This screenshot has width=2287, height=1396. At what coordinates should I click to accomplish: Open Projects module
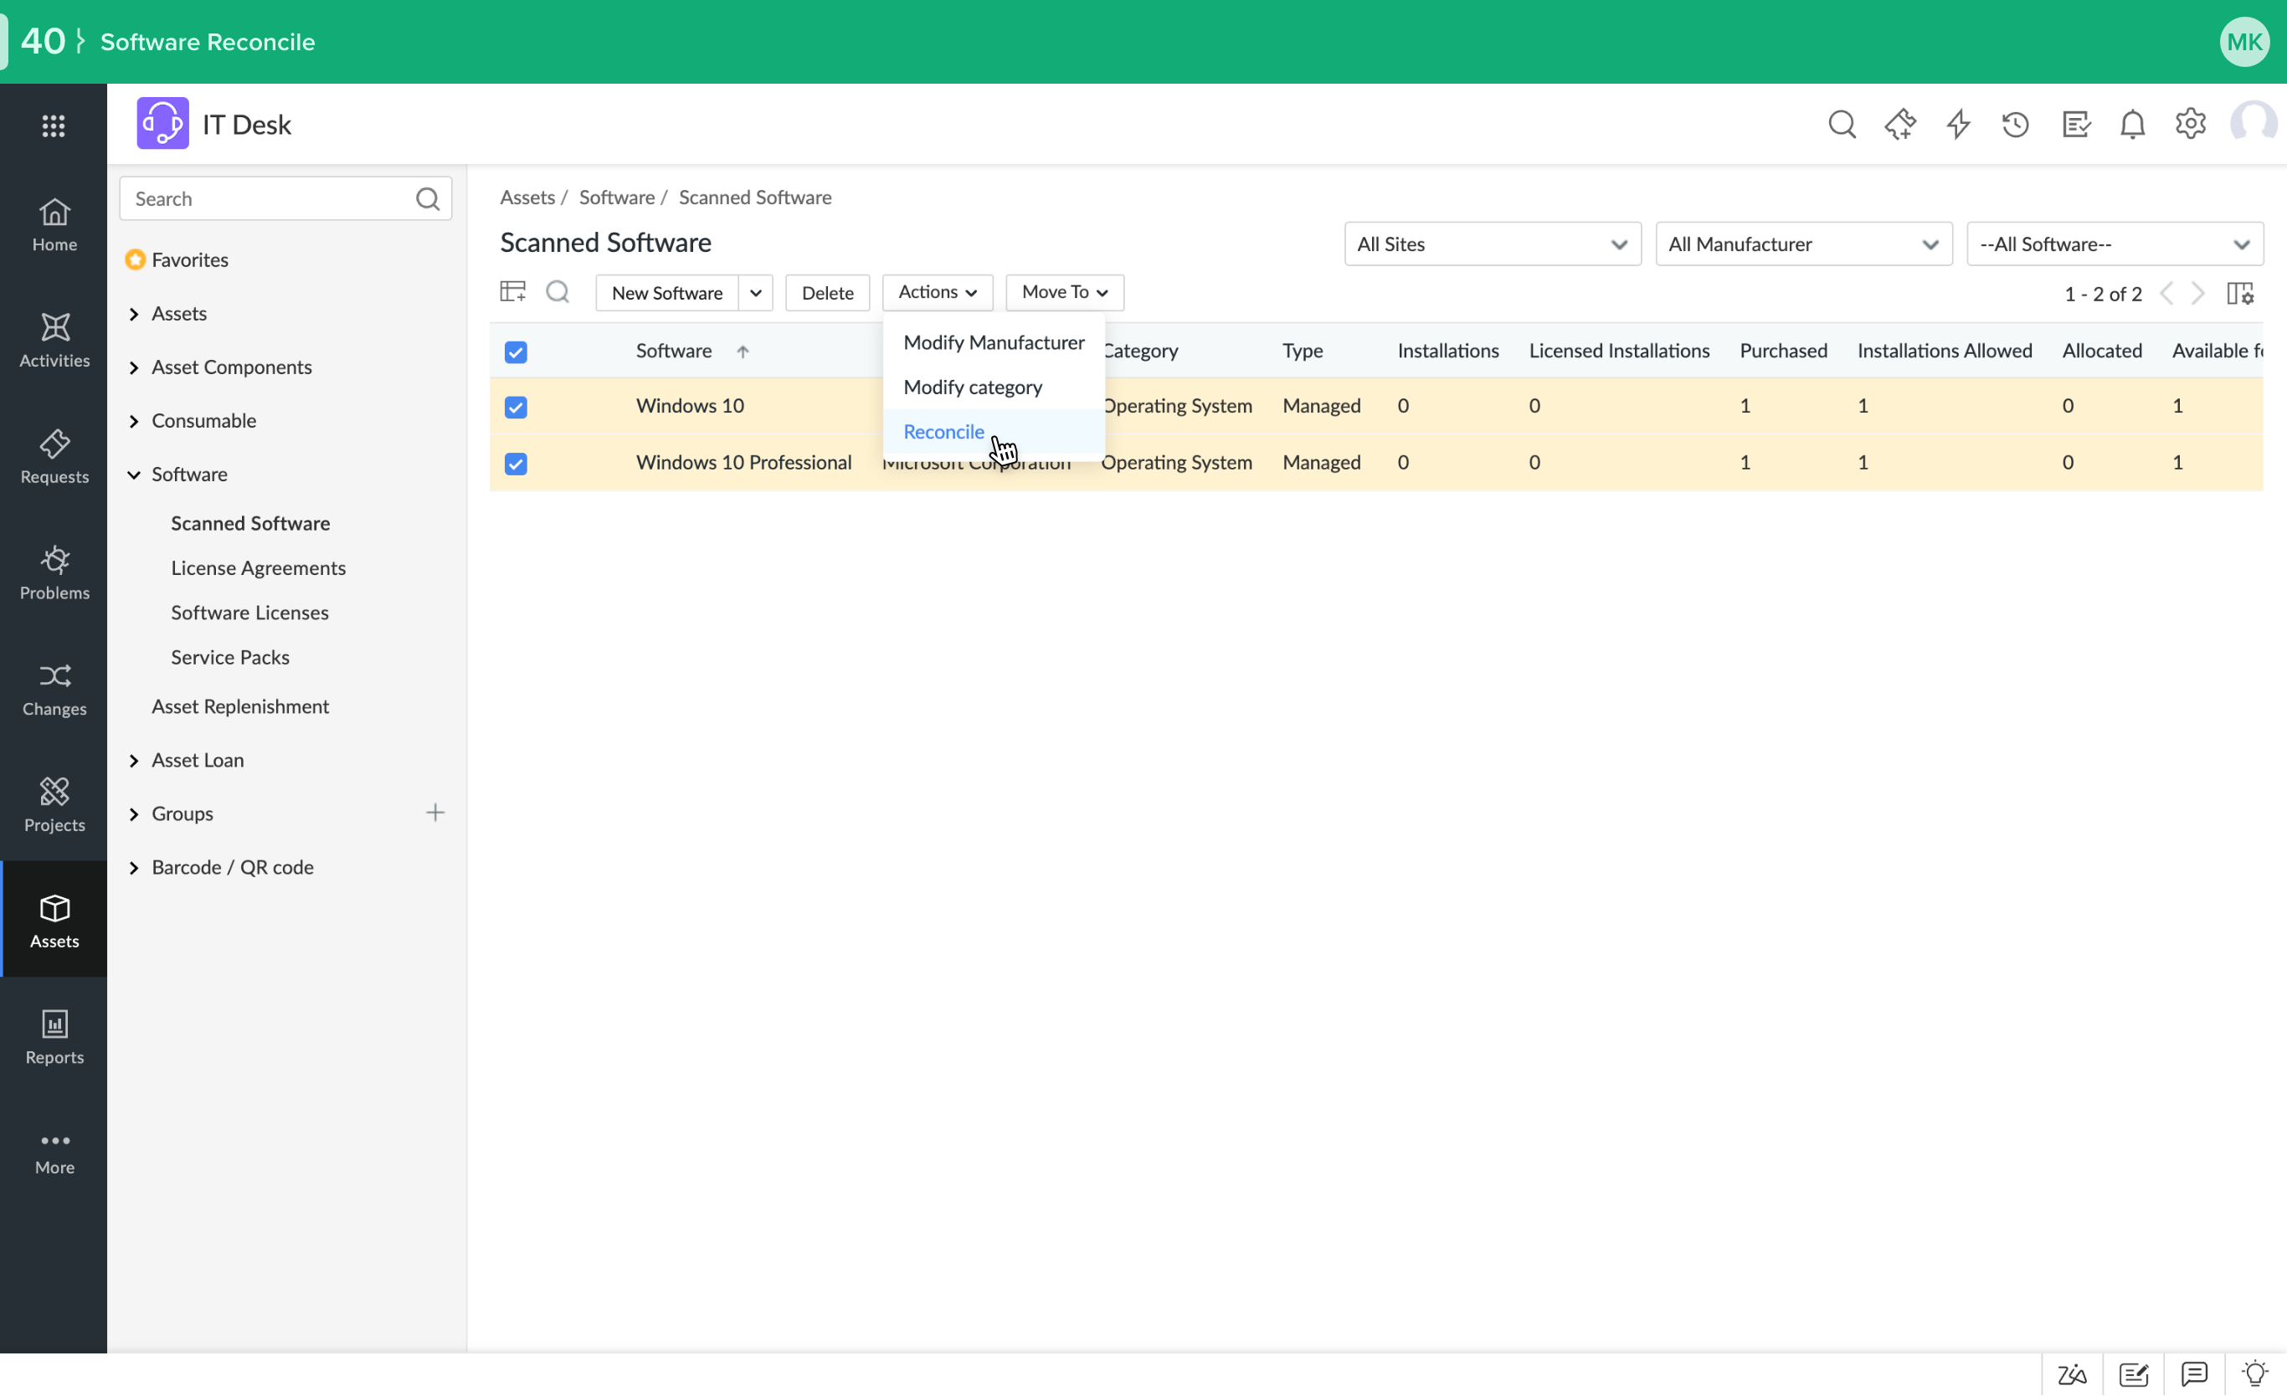(x=54, y=805)
